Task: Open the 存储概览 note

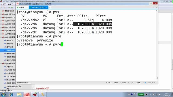Action: click(10, 40)
